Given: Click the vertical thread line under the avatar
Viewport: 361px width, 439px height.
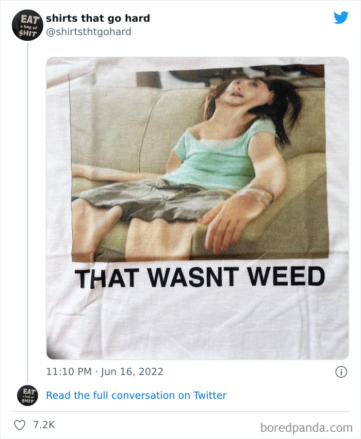Looking at the screenshot, I should (x=28, y=213).
